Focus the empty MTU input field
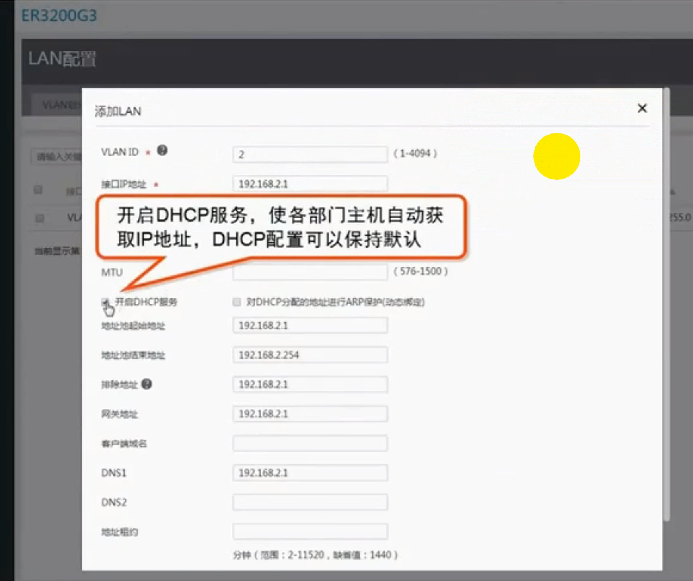 pyautogui.click(x=310, y=272)
